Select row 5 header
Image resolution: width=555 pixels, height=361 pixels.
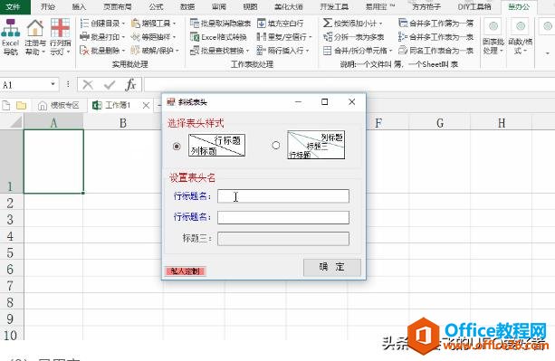pyautogui.click(x=12, y=252)
